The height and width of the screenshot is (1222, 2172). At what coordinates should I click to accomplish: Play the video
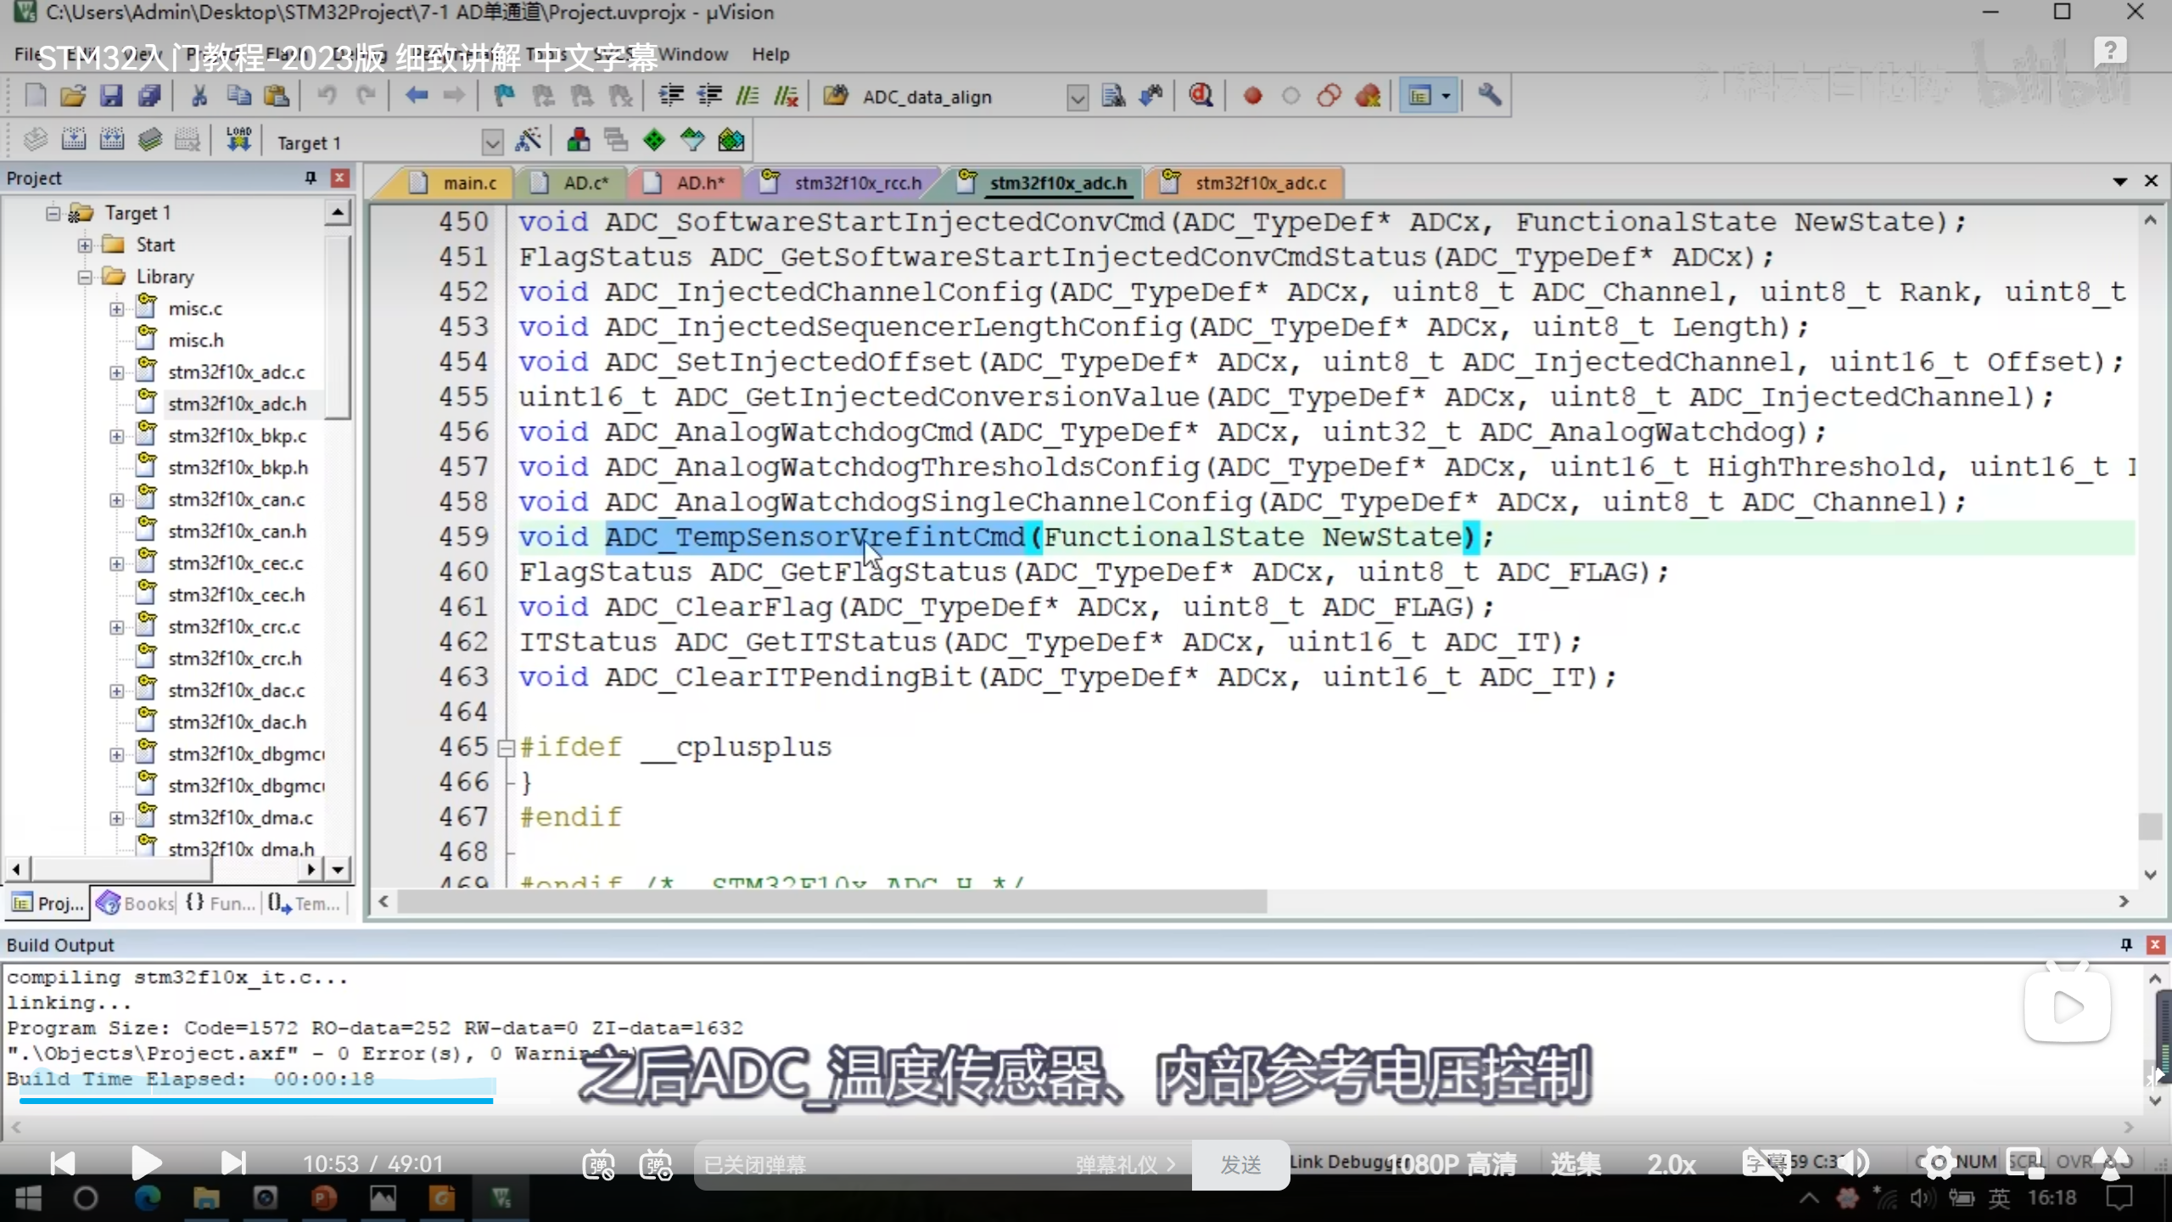point(146,1163)
